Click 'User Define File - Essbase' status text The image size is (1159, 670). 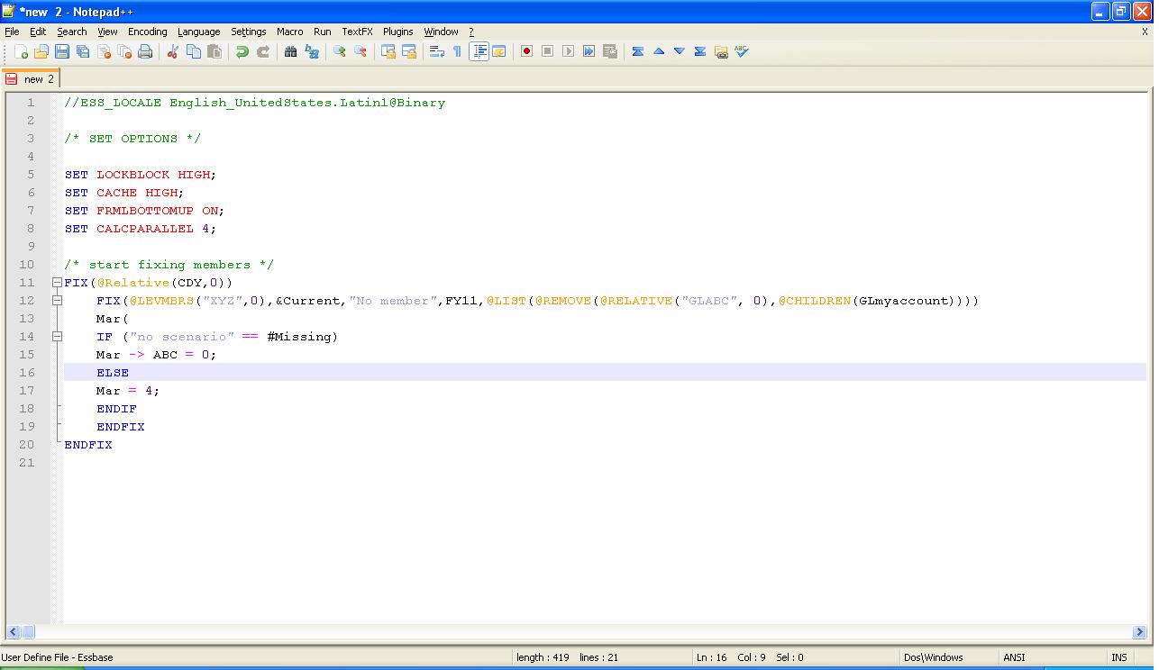[x=58, y=657]
